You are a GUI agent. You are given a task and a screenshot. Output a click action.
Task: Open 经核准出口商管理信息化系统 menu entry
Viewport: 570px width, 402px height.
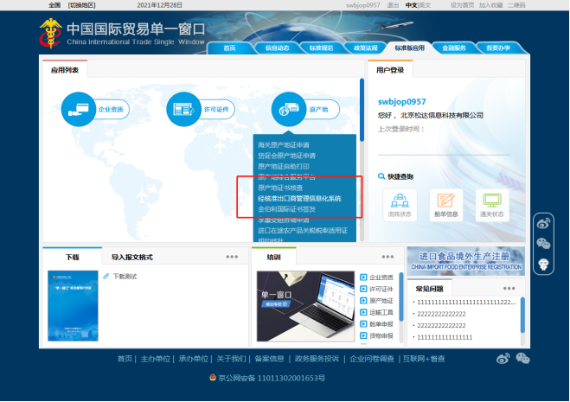299,199
